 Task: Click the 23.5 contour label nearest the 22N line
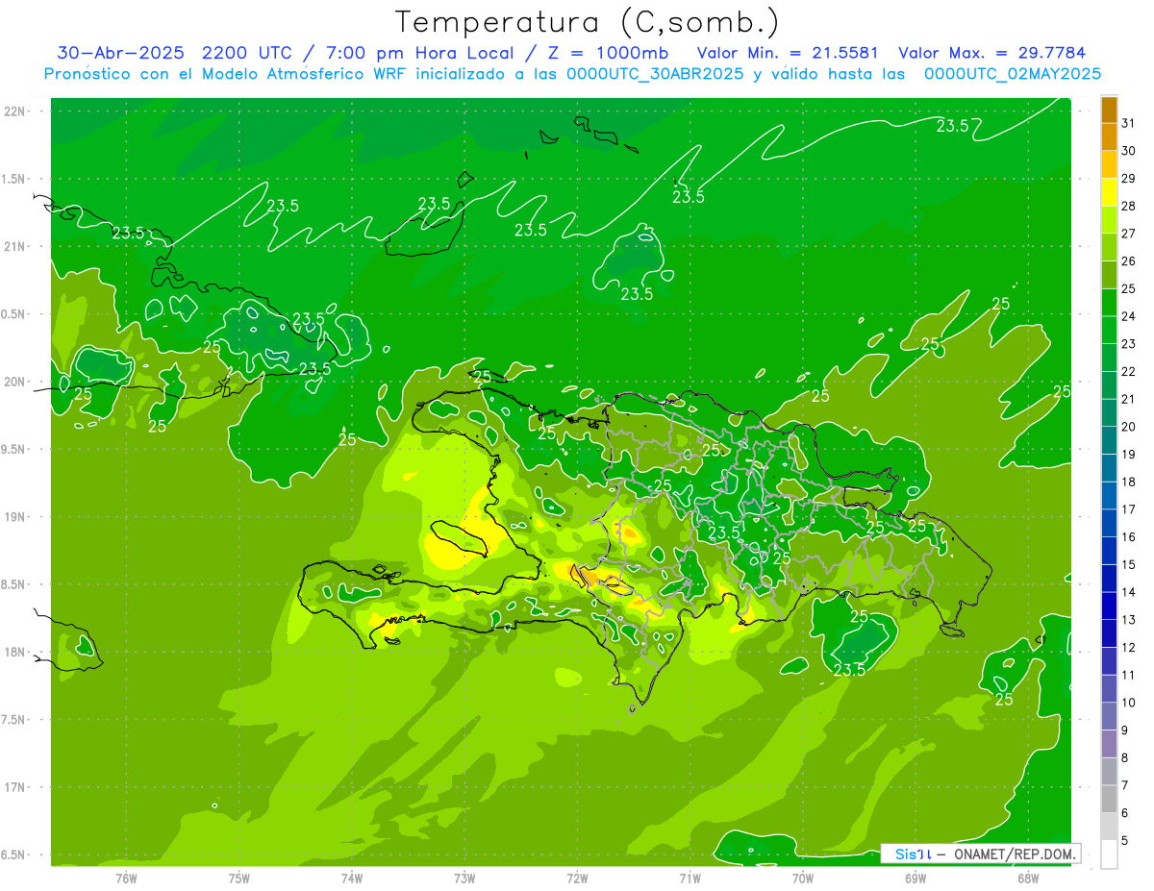tap(953, 126)
